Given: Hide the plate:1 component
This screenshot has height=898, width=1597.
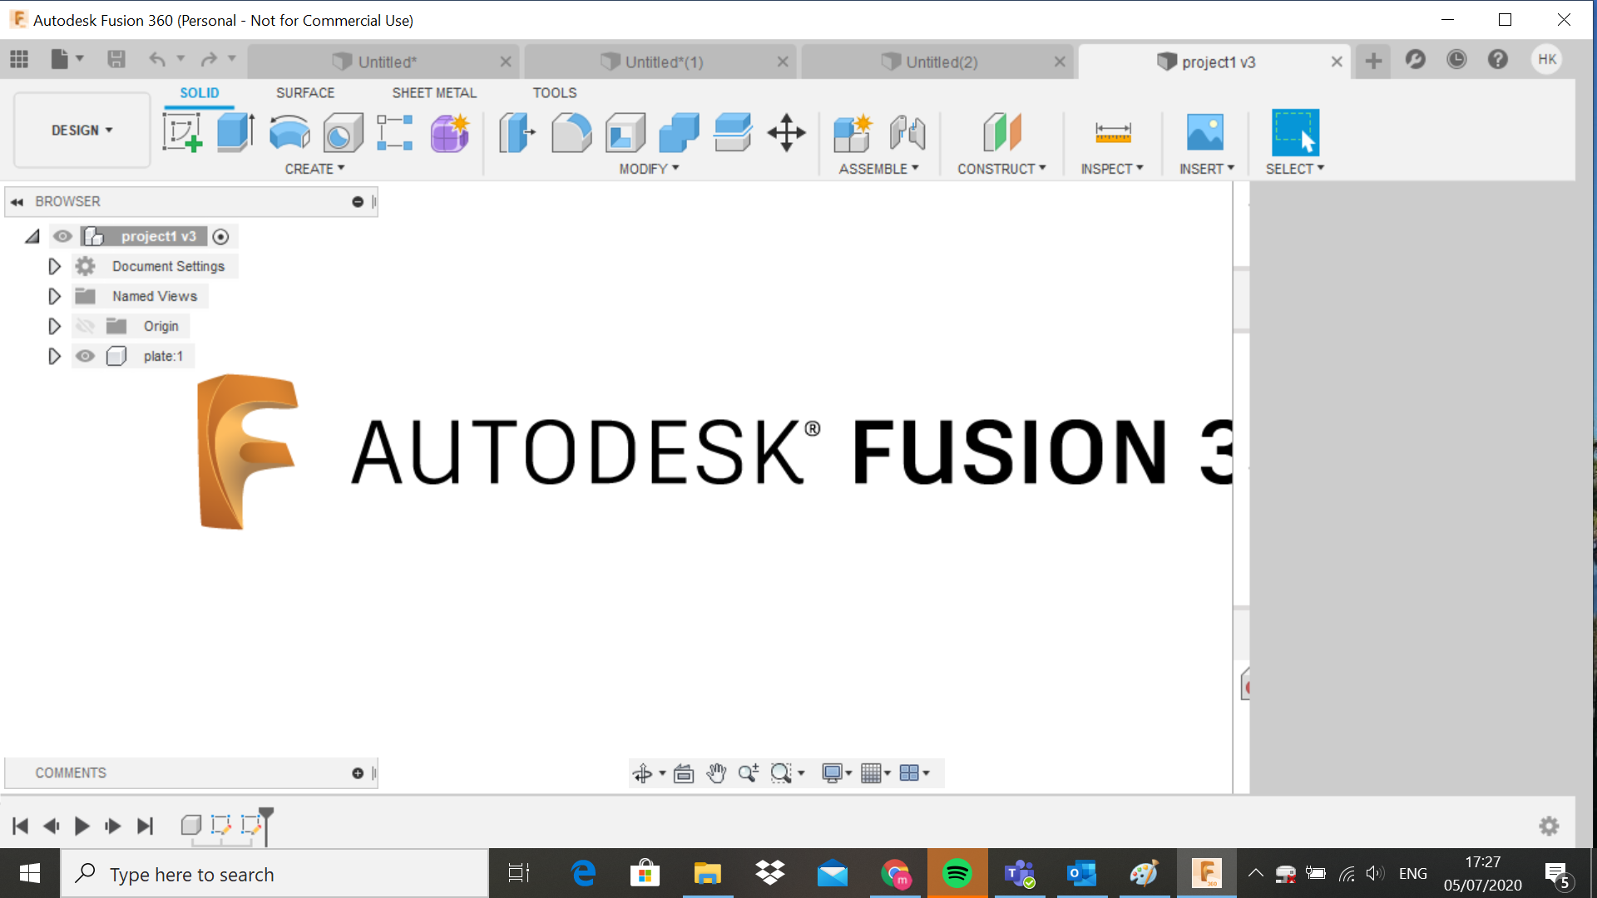Looking at the screenshot, I should [86, 356].
